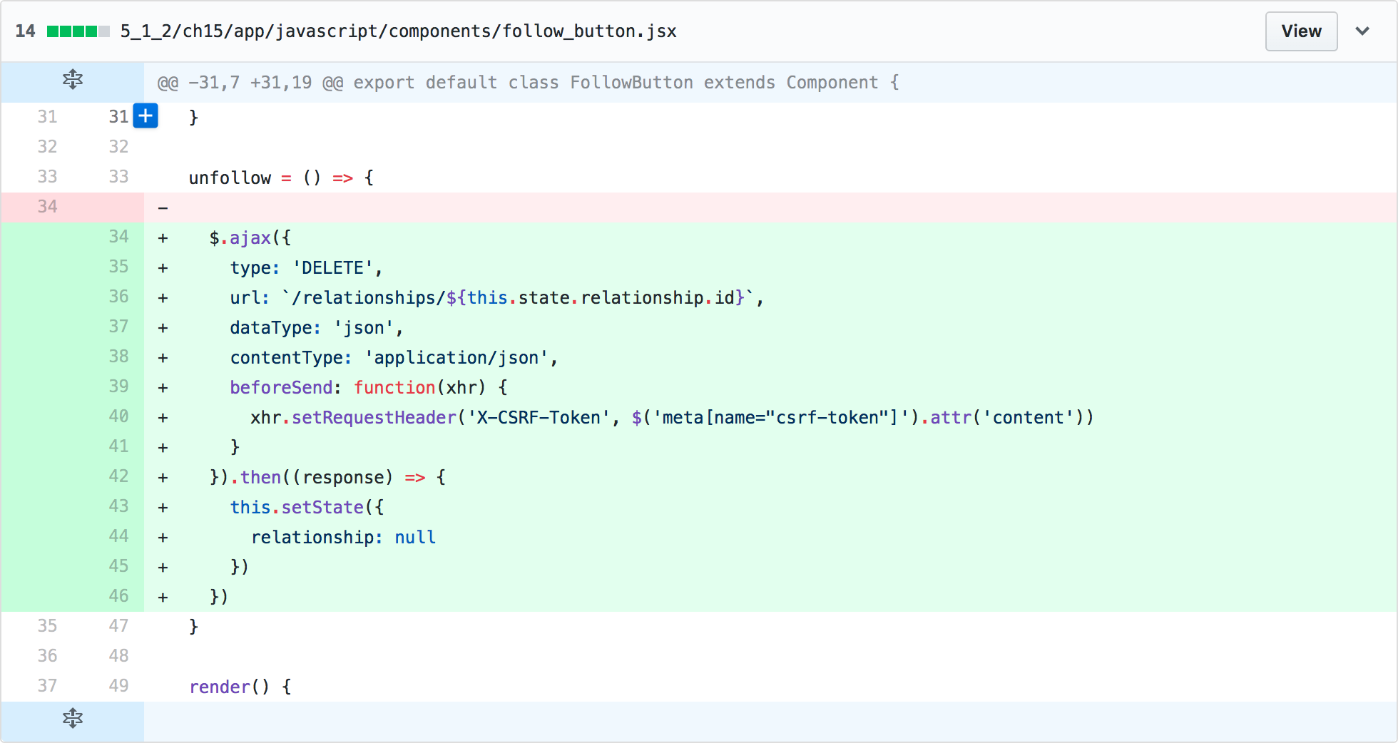Click old line number 36

coord(47,656)
